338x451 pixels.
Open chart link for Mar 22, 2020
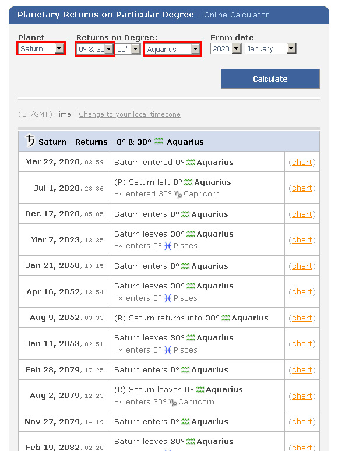click(x=302, y=163)
